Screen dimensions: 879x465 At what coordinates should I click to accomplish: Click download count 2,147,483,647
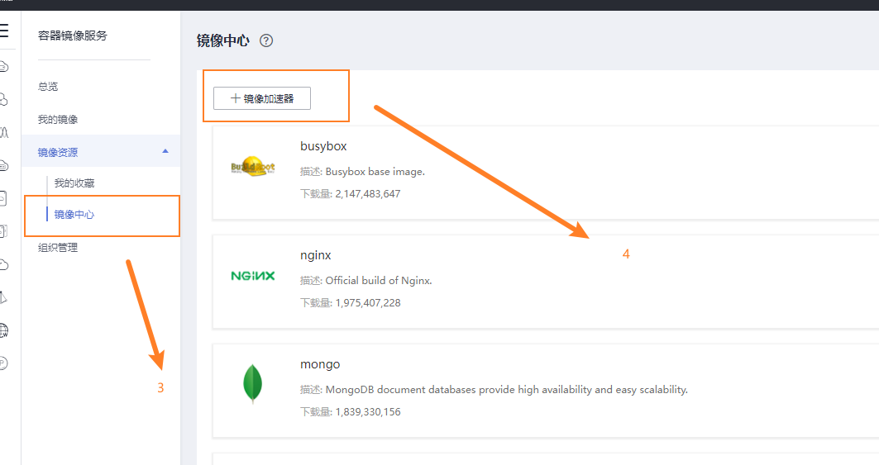pos(368,194)
